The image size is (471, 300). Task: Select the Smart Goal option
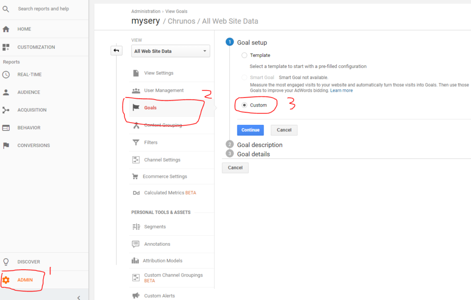pos(244,77)
